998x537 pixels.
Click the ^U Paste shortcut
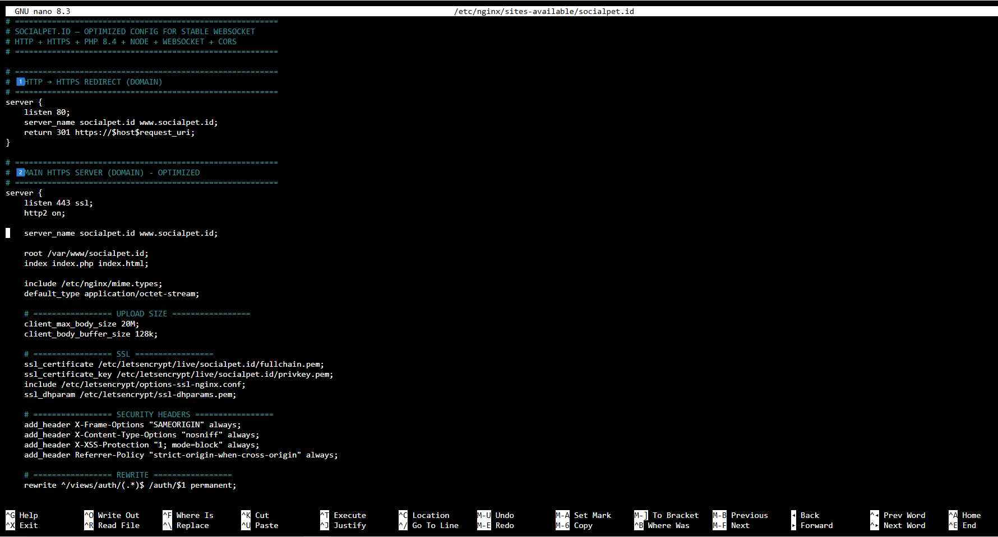click(260, 525)
